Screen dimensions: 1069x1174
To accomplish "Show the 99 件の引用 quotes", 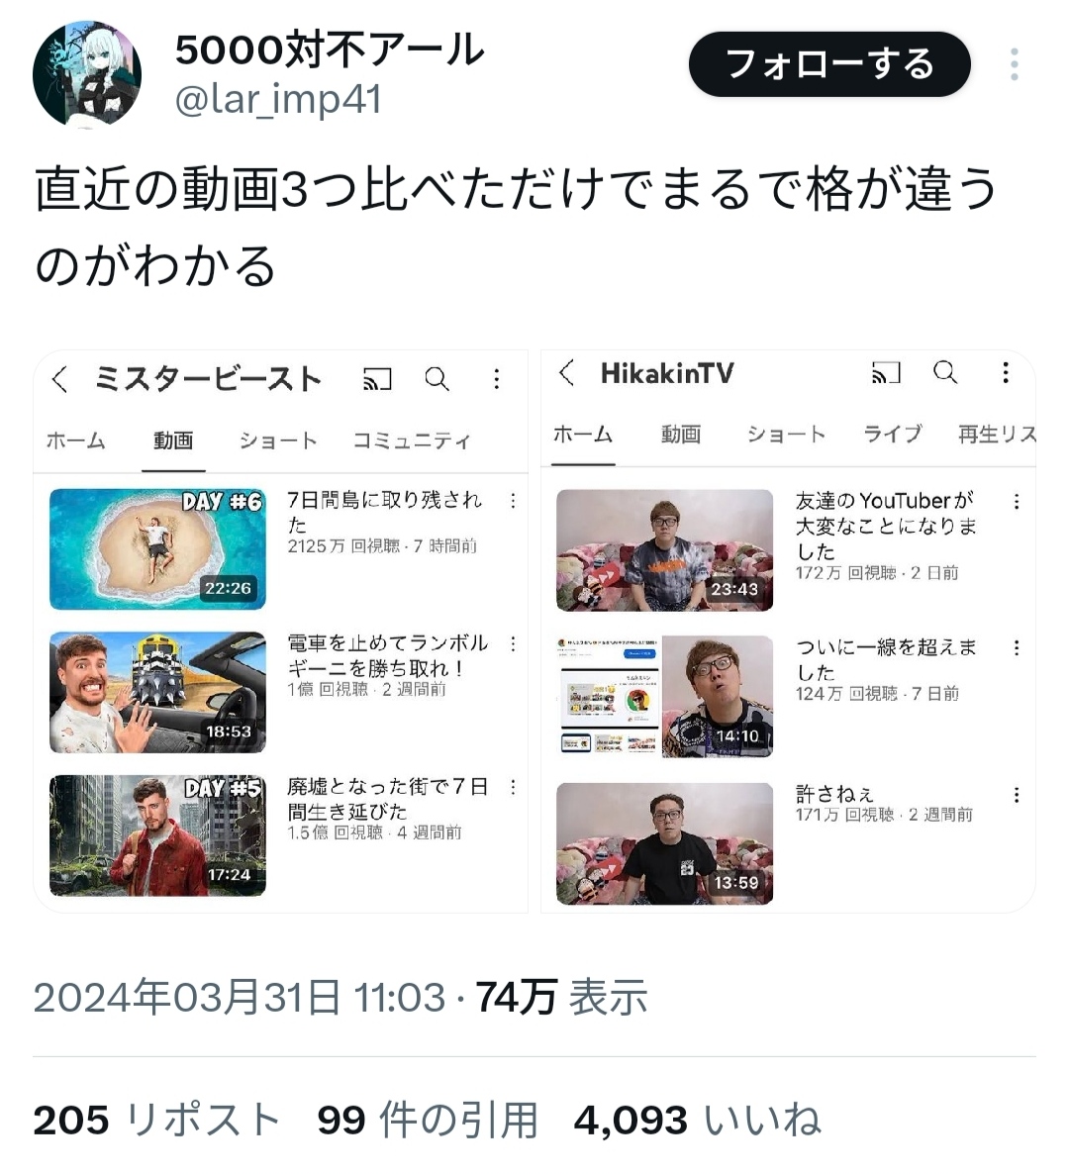I will click(428, 1121).
